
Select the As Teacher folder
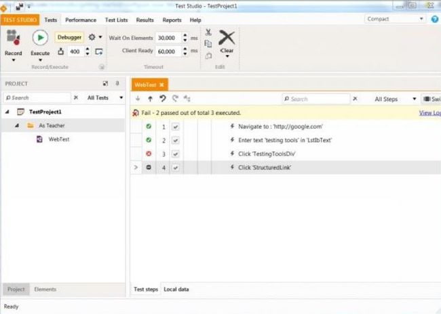(x=52, y=125)
